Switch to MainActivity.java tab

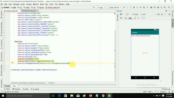[30, 11]
